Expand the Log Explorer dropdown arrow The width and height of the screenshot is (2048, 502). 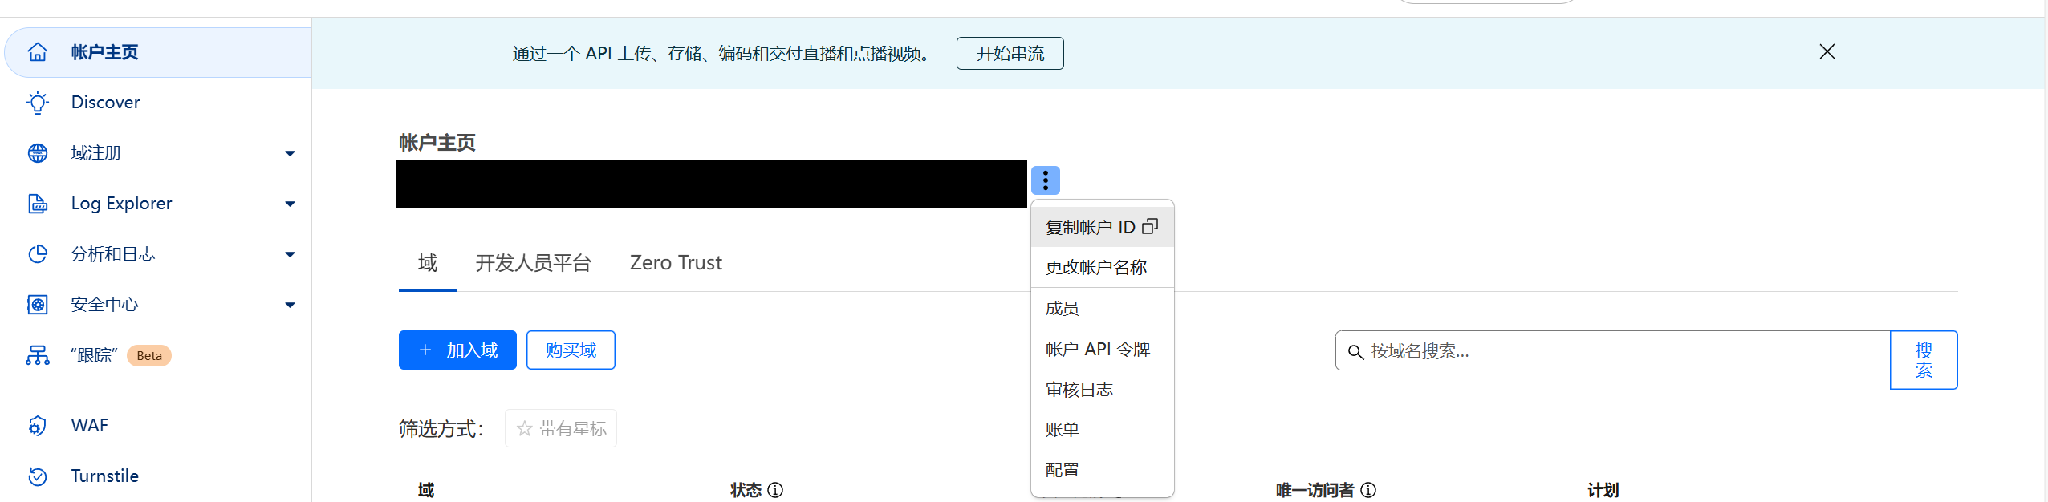coord(290,204)
